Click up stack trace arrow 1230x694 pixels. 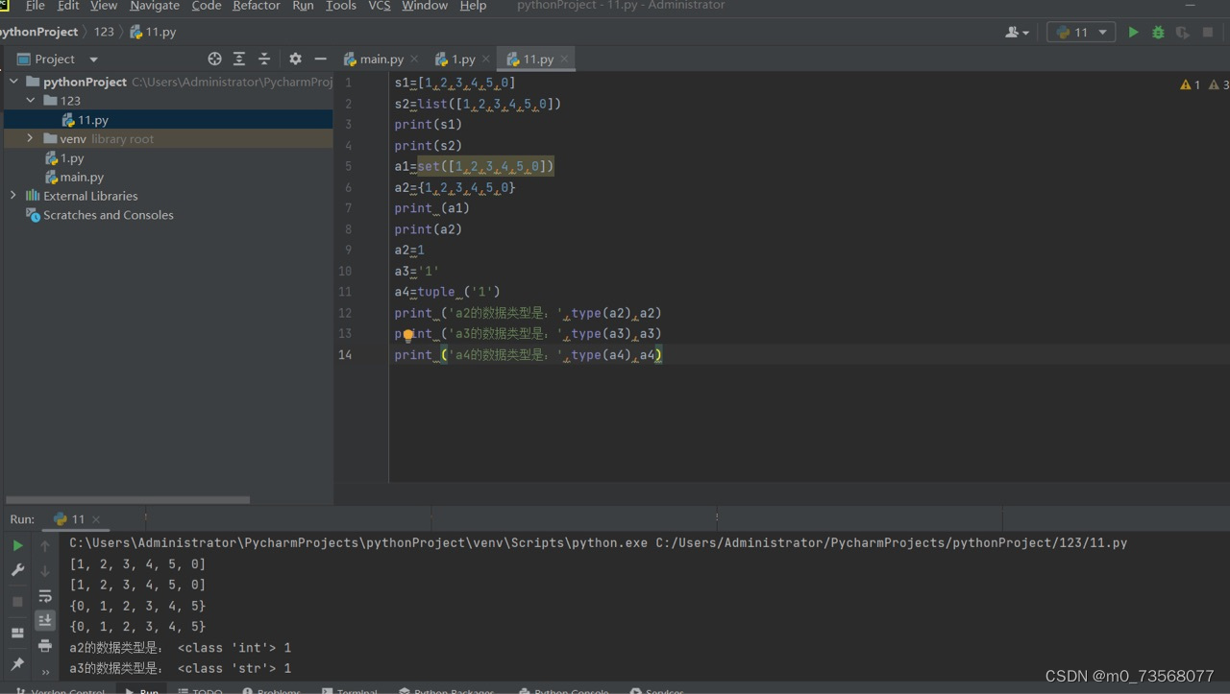(44, 545)
